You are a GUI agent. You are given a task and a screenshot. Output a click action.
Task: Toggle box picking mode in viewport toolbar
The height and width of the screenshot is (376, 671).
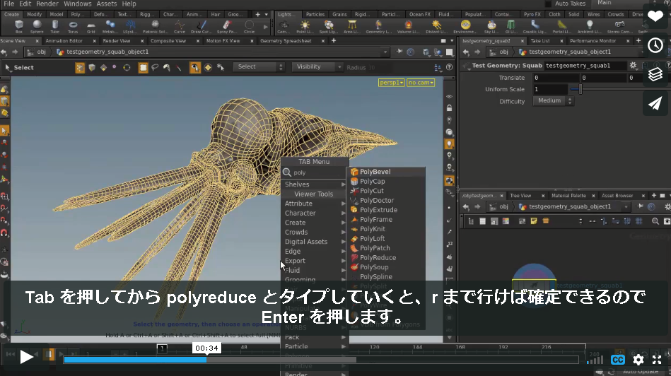pos(143,68)
